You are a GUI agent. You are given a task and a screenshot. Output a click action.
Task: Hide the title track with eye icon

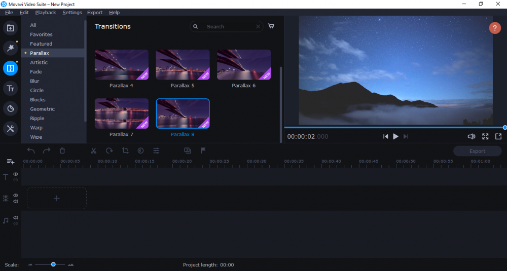(x=16, y=174)
